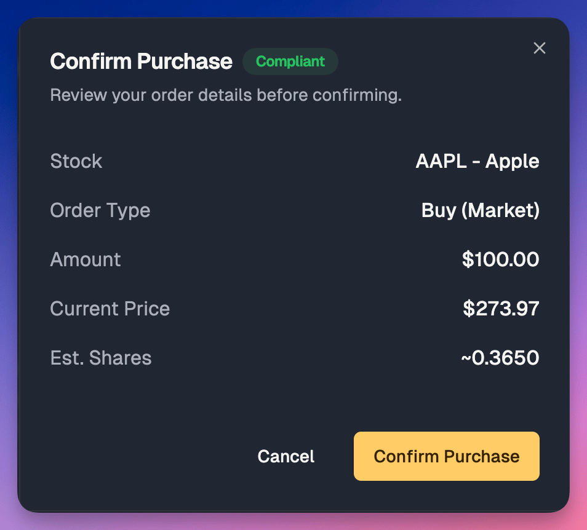Screen dimensions: 587x530
Task: Click the $100.00 amount value
Action: coord(500,259)
